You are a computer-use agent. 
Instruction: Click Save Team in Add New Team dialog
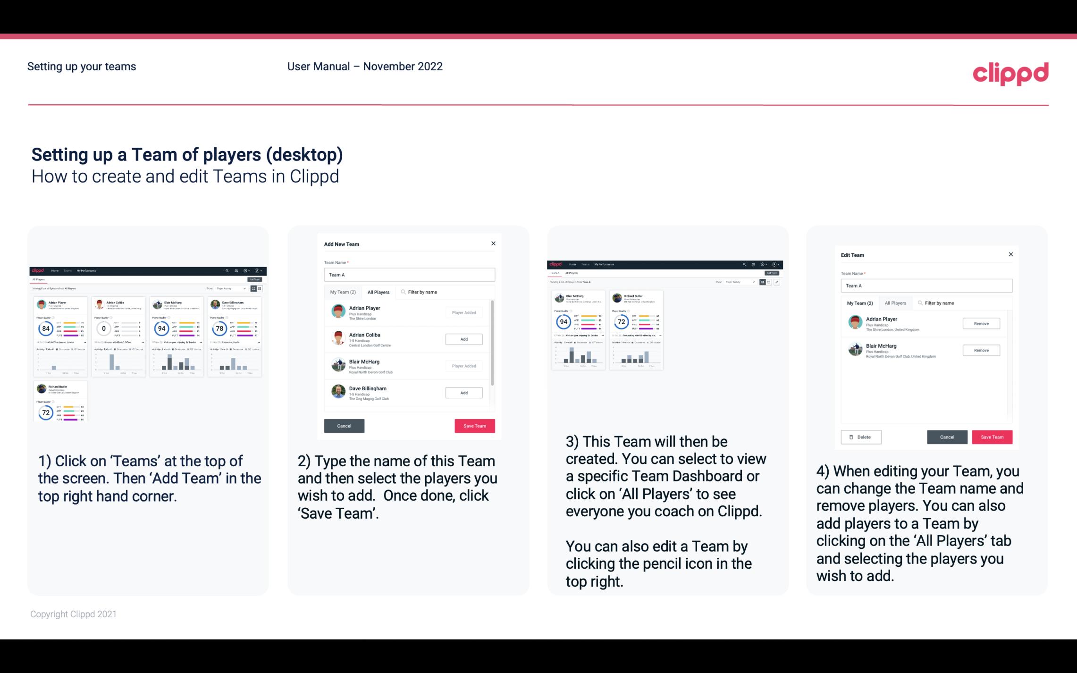(x=474, y=425)
